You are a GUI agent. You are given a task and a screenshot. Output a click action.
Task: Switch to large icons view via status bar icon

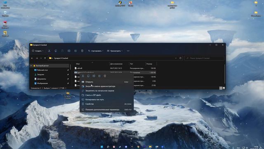tap(224, 88)
